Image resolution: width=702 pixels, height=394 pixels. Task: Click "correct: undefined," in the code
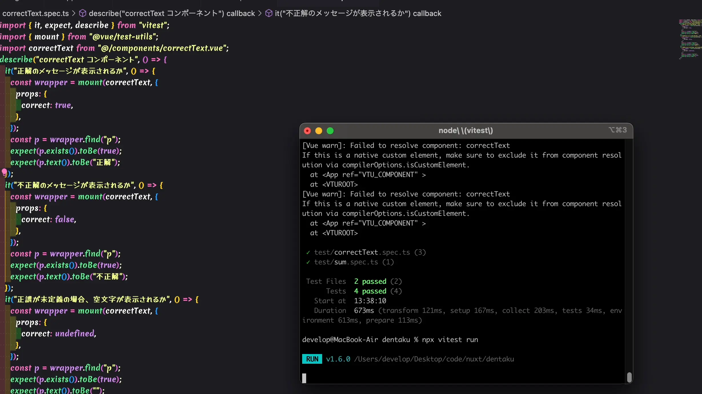59,334
